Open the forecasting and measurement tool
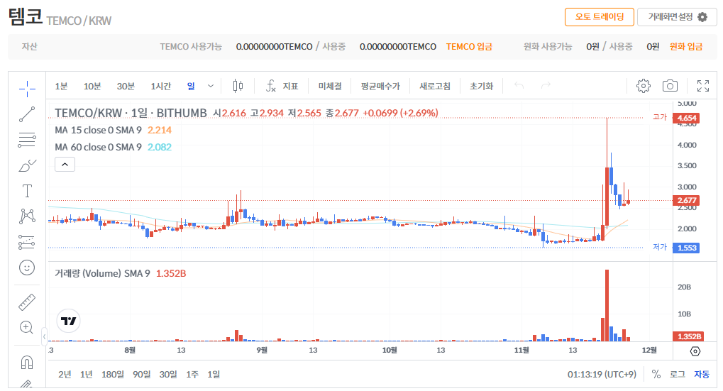This screenshot has height=391, width=723. (27, 242)
